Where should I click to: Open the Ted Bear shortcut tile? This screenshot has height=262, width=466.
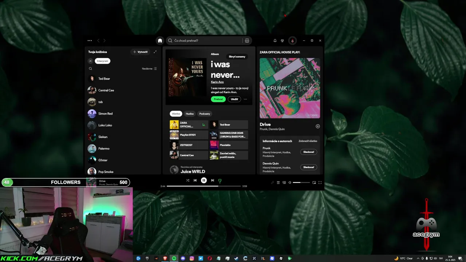point(229,125)
